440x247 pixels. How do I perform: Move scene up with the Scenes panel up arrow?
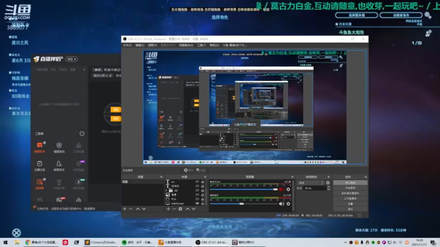138,209
